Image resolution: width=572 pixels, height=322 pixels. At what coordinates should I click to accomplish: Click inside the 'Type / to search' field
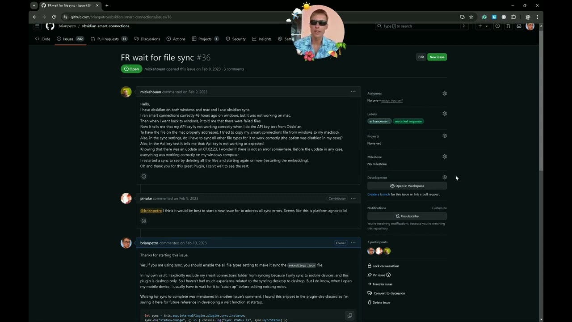pyautogui.click(x=422, y=26)
